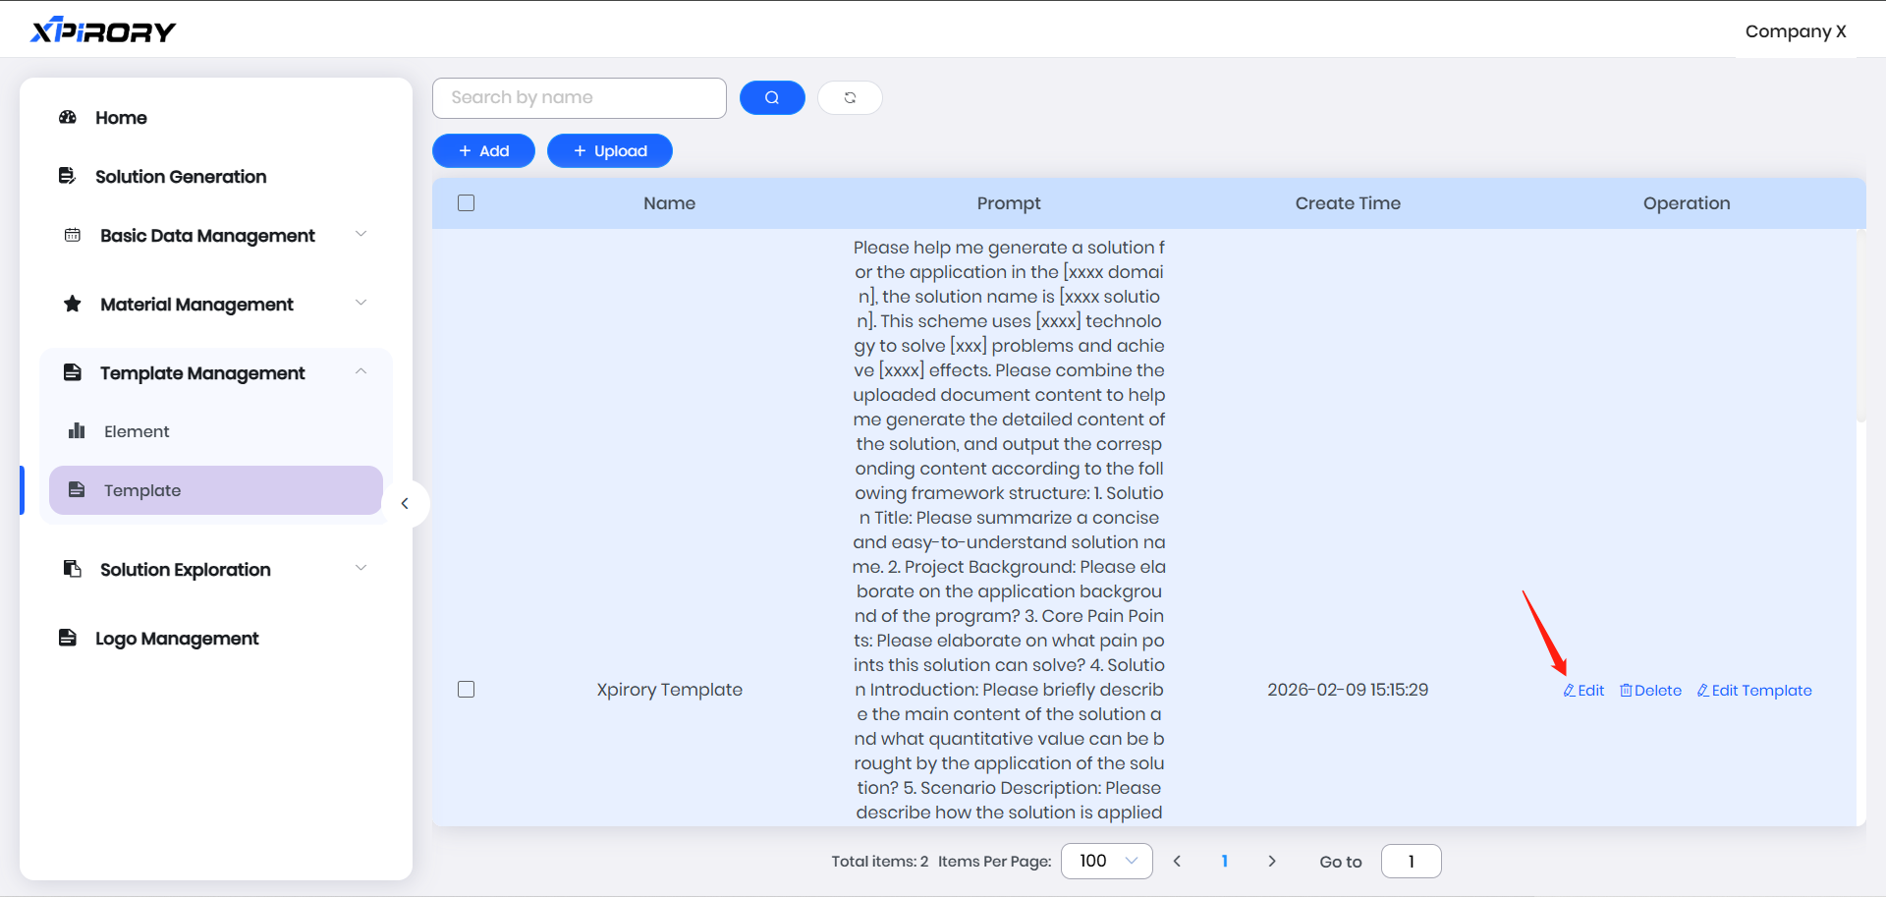Delete the Xpirory Template row
Viewport: 1886px width, 897px height.
click(1650, 691)
